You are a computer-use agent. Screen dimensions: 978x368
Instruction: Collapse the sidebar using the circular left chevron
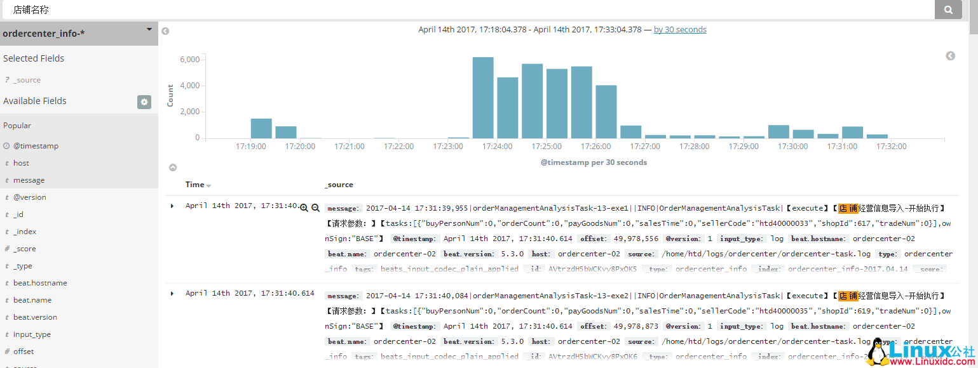click(165, 30)
